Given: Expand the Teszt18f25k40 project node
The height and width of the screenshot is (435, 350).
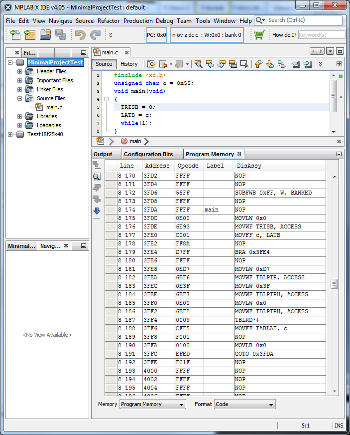Looking at the screenshot, I should click(x=10, y=134).
